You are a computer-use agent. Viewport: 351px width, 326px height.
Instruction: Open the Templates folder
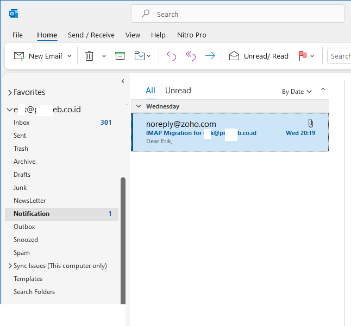[61, 279]
